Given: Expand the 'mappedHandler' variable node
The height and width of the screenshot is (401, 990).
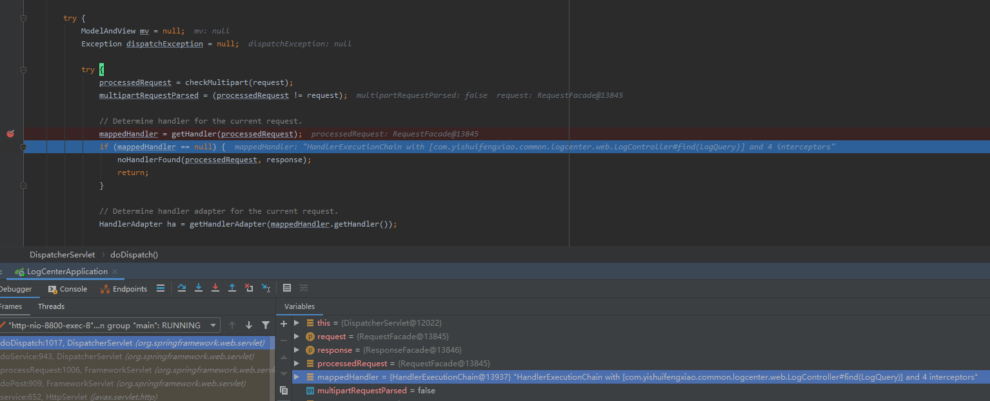Looking at the screenshot, I should pos(297,377).
